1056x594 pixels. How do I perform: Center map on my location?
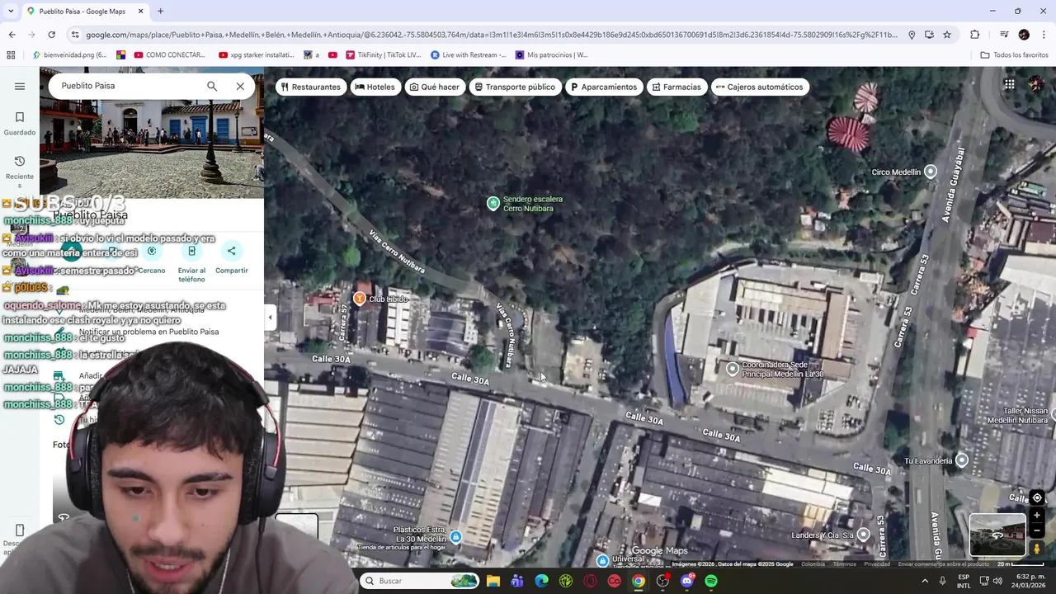1037,497
